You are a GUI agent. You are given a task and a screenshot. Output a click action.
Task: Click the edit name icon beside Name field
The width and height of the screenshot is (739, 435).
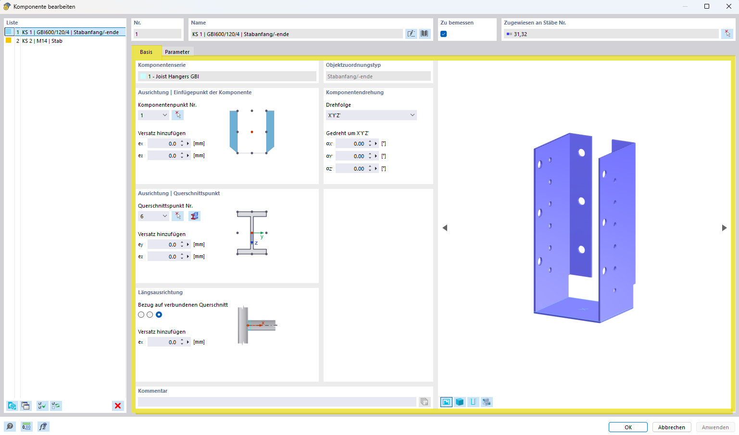[411, 34]
